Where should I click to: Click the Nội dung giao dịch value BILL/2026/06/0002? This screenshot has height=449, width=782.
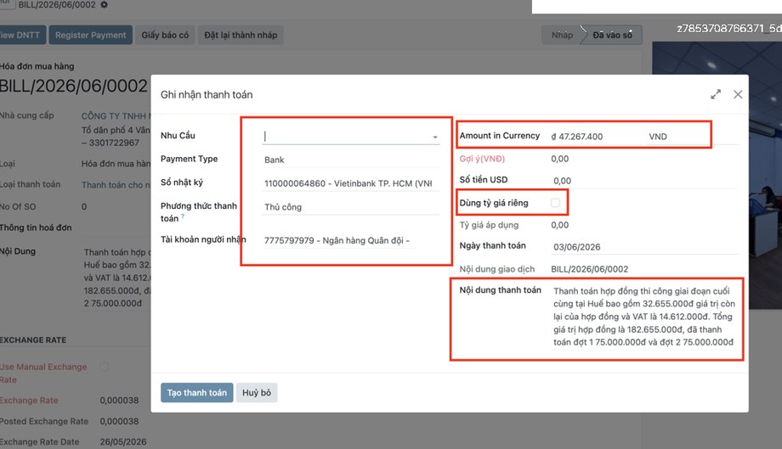click(x=590, y=269)
